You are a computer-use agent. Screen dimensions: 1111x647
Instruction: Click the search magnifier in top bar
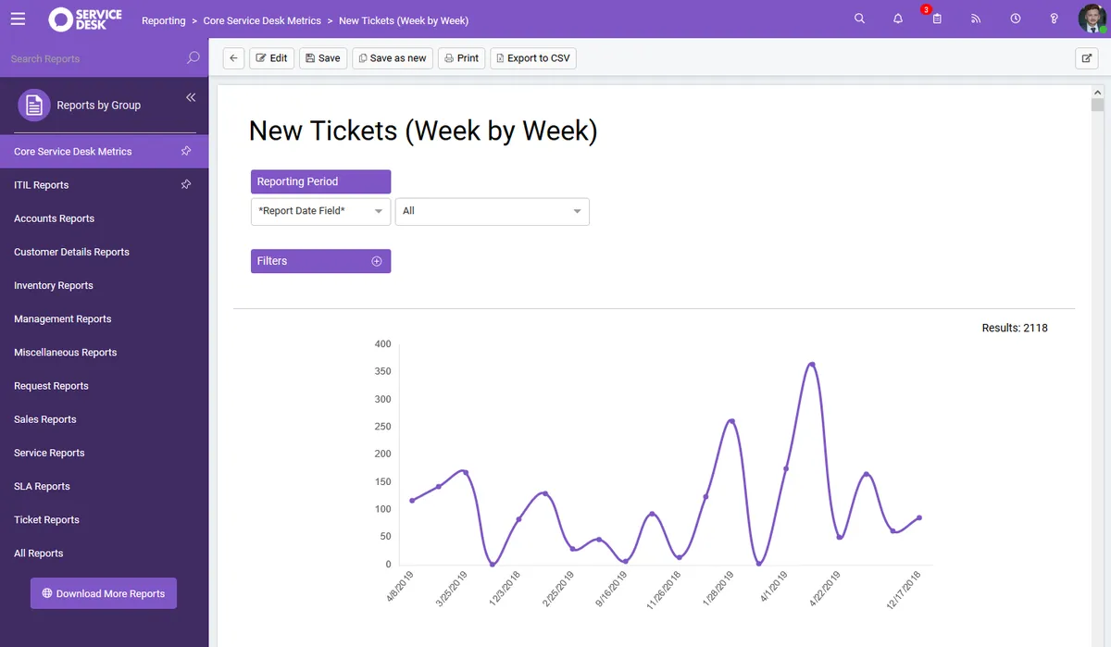pyautogui.click(x=859, y=19)
